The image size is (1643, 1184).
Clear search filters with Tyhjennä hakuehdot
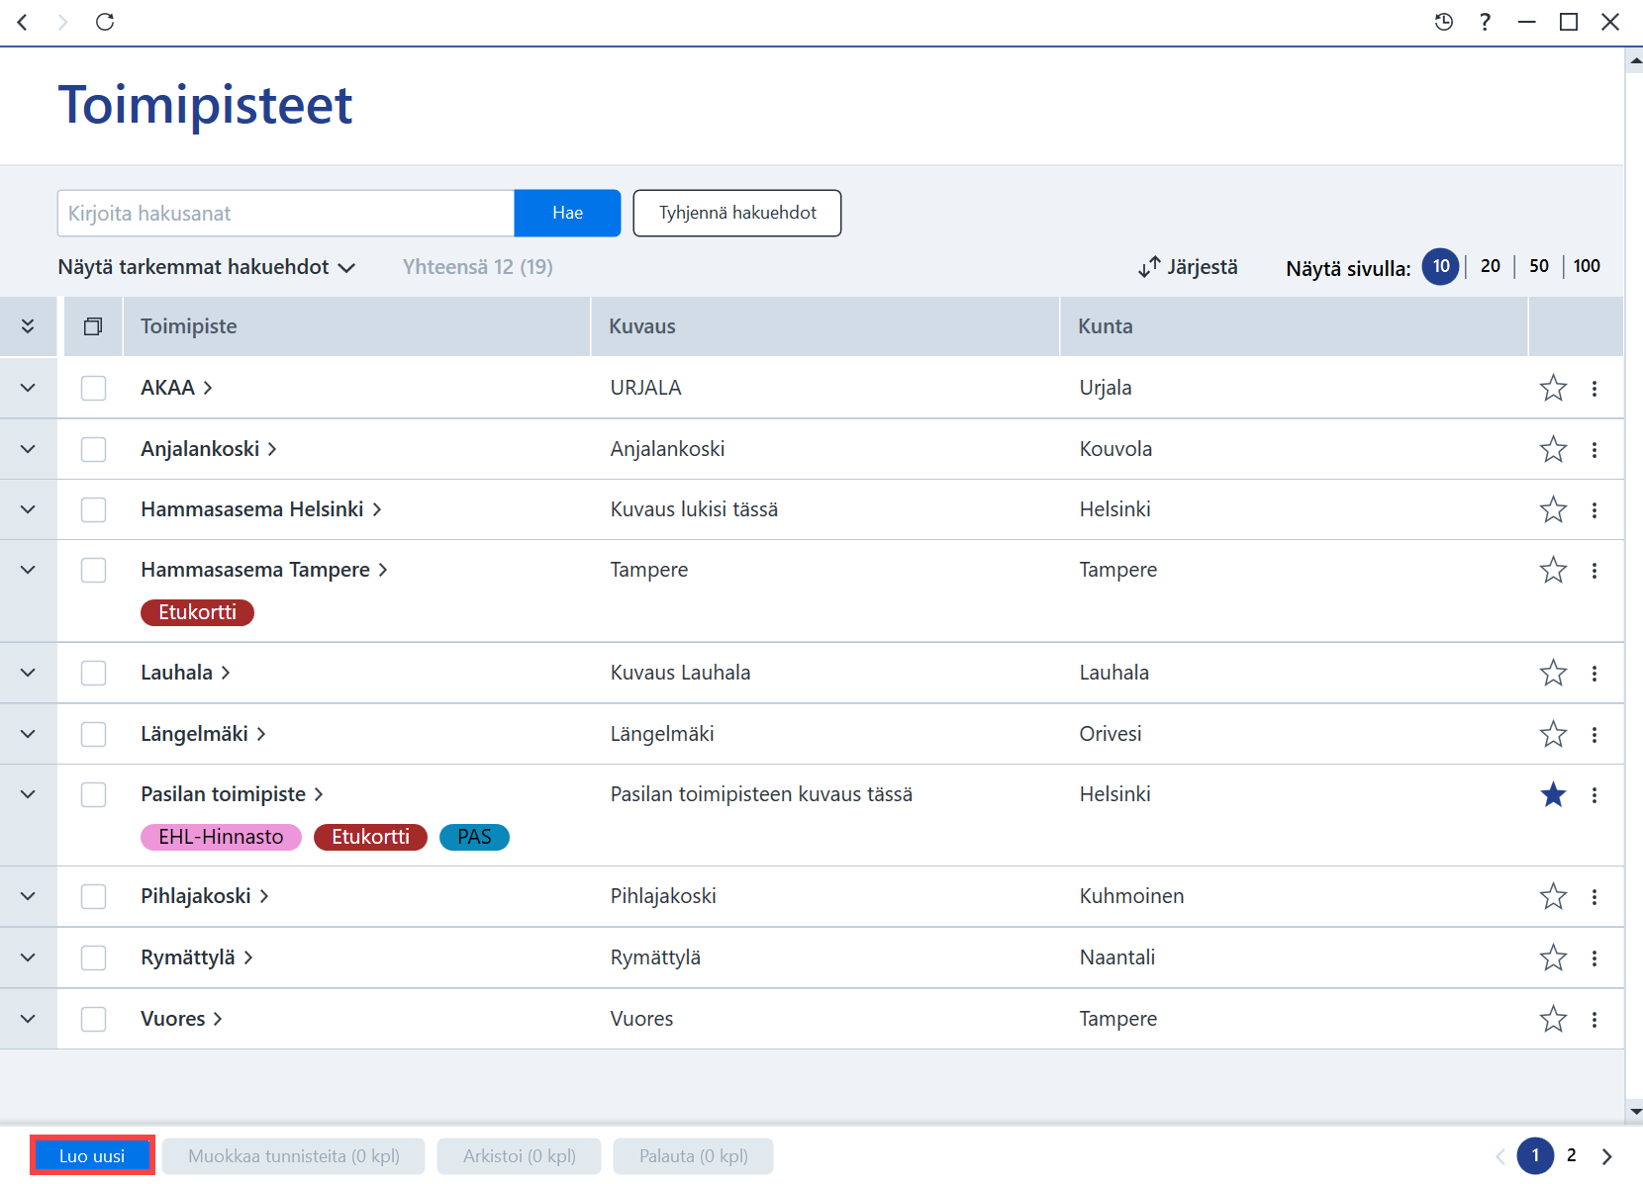click(737, 213)
